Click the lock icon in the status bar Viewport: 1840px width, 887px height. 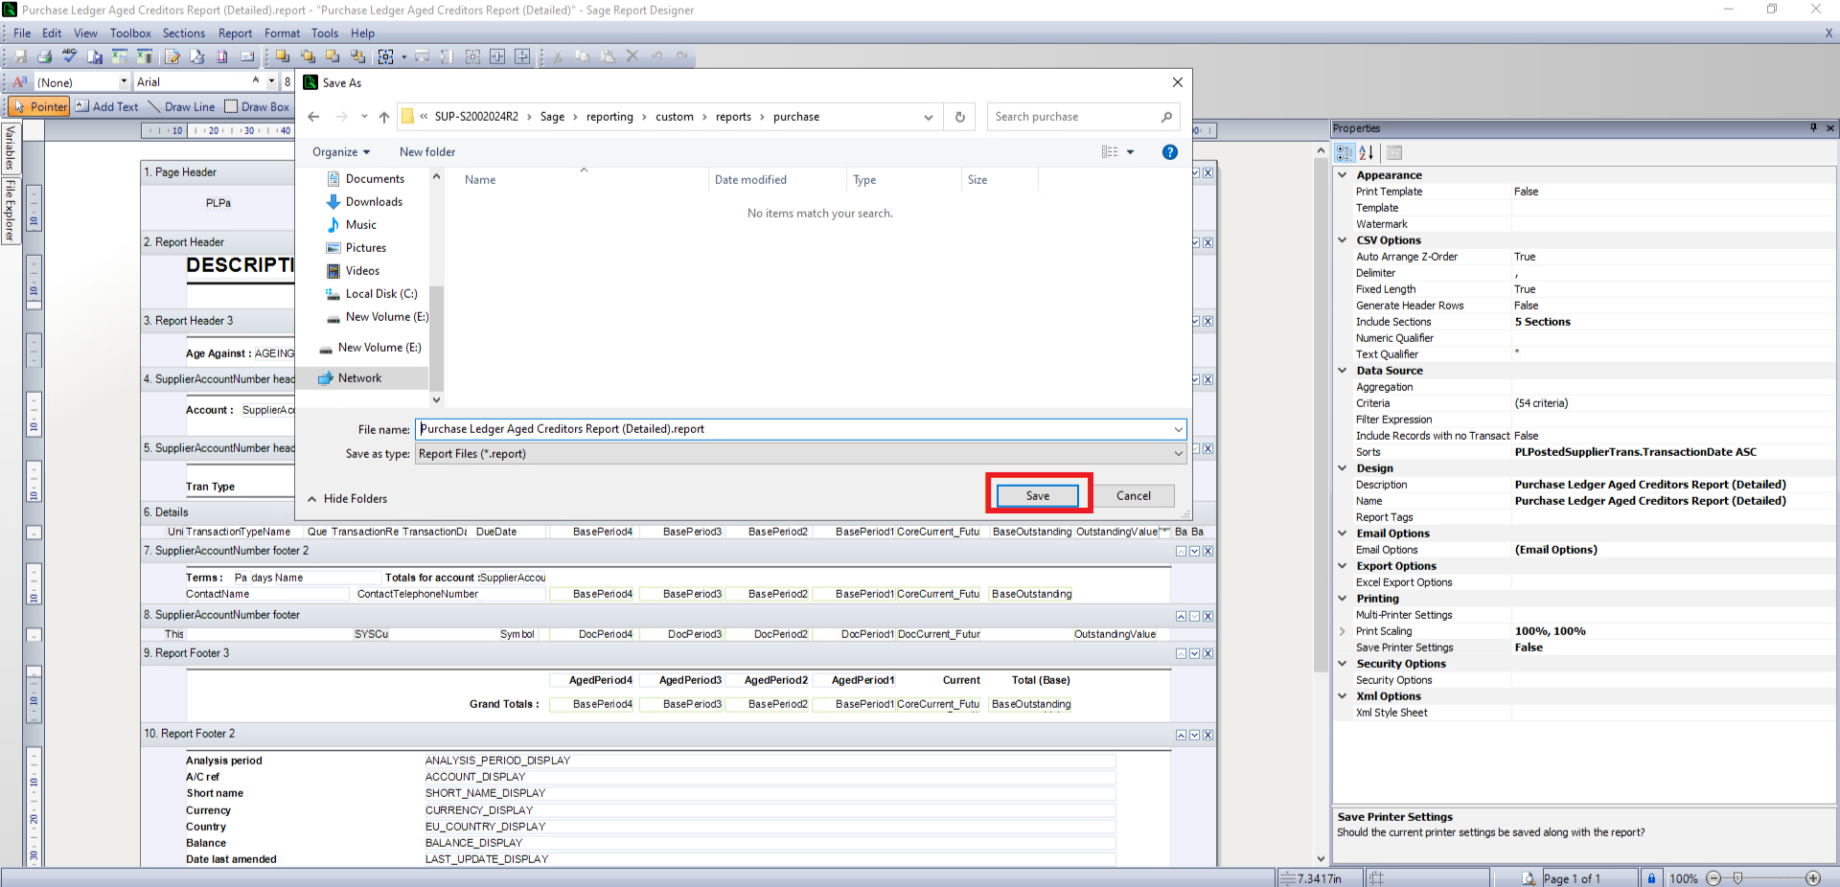click(x=1651, y=878)
